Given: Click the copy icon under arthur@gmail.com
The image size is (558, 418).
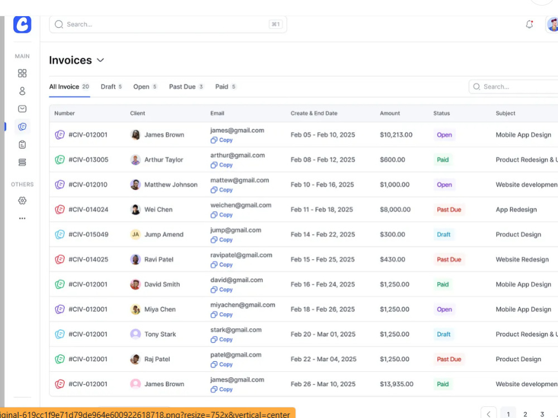Looking at the screenshot, I should tap(214, 165).
